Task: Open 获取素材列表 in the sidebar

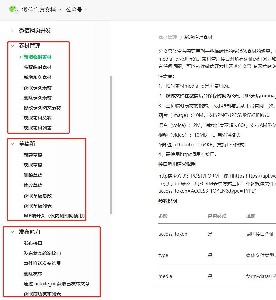Action: tap(38, 128)
